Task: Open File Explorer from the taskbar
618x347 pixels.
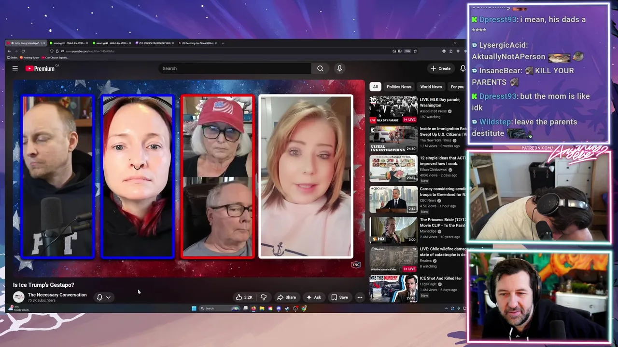Action: click(262, 308)
